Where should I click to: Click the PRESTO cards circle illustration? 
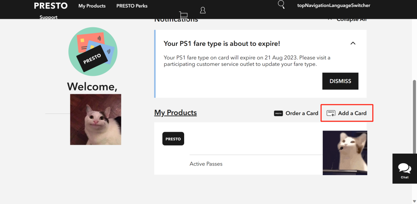(93, 52)
